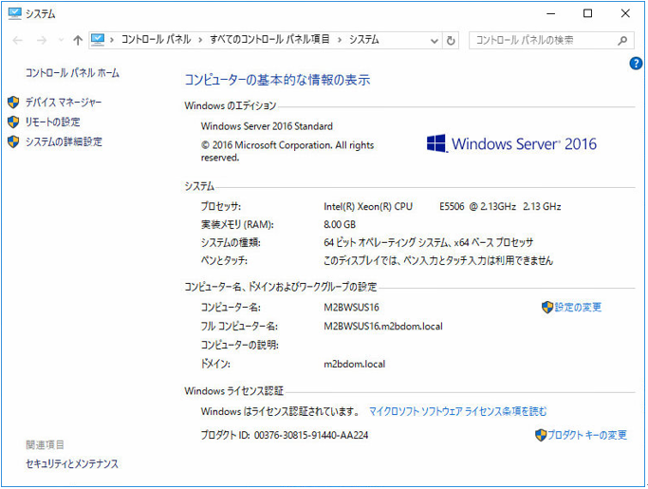Open コントロール パネル ホーム link
The height and width of the screenshot is (489, 648).
click(x=72, y=73)
